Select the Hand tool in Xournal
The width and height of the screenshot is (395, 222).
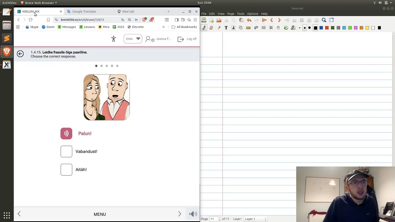coord(278,28)
